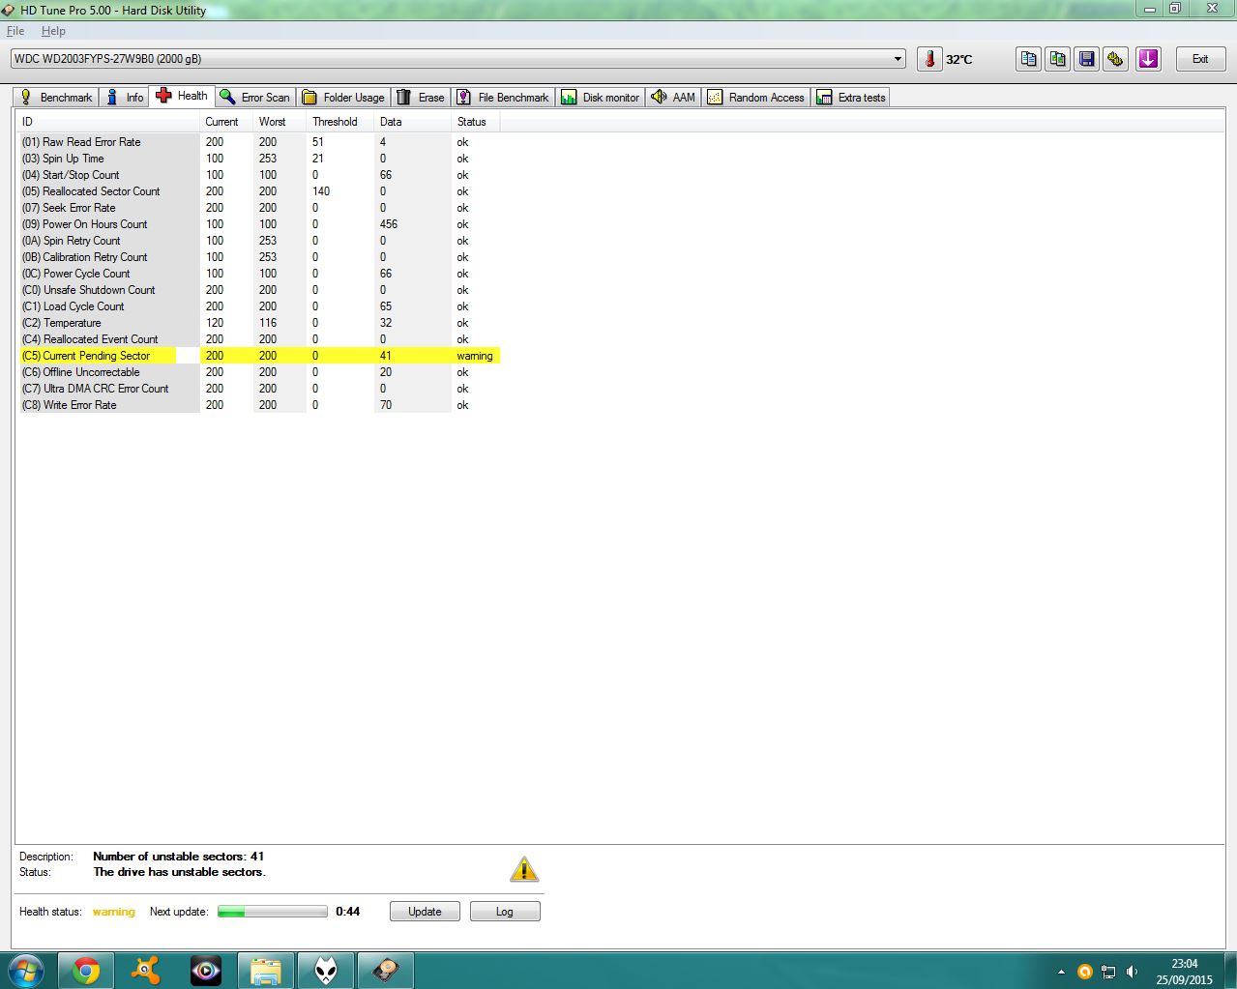Select highlighted (C5) Current Pending Sector row
Image resolution: width=1237 pixels, height=989 pixels.
point(258,356)
